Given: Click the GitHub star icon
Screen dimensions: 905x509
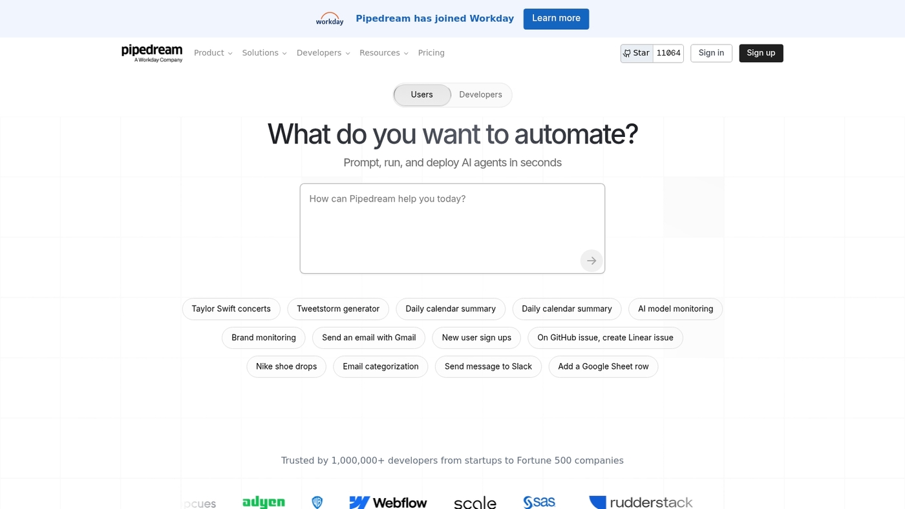Looking at the screenshot, I should [626, 53].
